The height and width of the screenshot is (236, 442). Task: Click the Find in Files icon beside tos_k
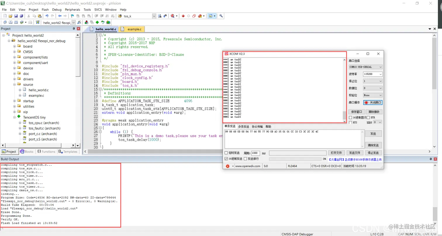(120, 16)
